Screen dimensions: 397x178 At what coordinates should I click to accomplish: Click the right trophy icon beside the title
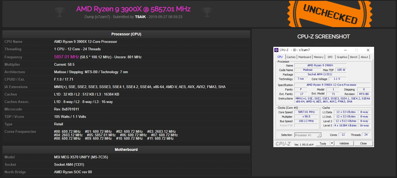click(207, 12)
